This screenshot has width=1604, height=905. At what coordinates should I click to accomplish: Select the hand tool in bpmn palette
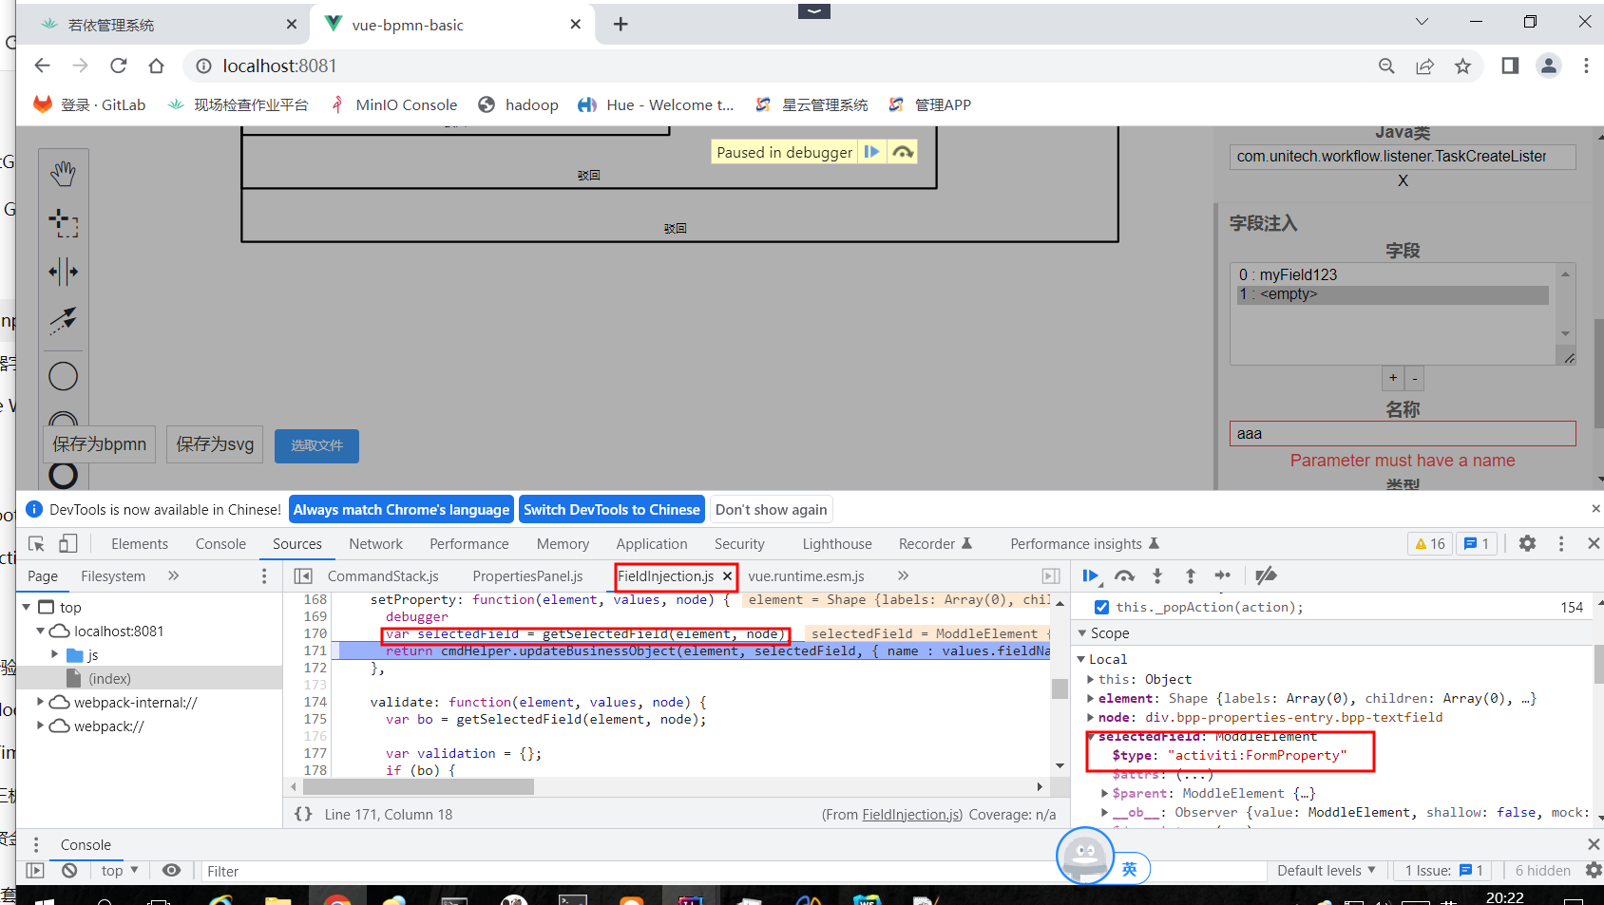[63, 173]
